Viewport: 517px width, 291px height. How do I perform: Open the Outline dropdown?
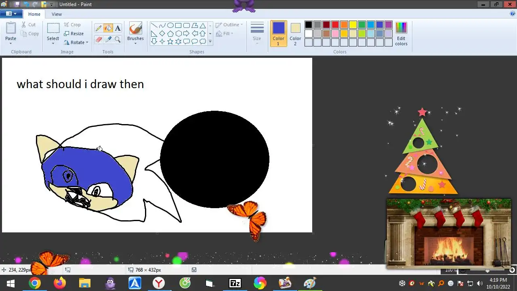[x=229, y=25]
